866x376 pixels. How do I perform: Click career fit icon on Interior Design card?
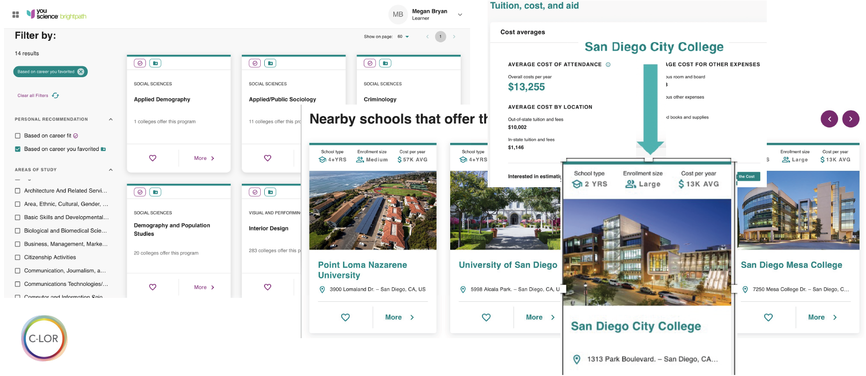coord(255,192)
